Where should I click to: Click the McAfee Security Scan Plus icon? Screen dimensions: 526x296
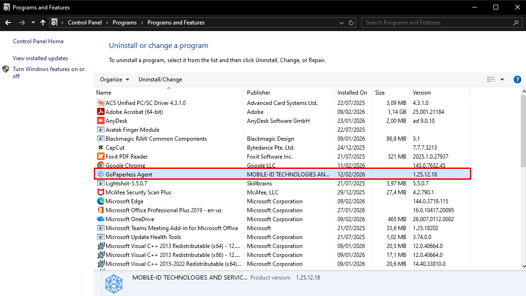101,192
